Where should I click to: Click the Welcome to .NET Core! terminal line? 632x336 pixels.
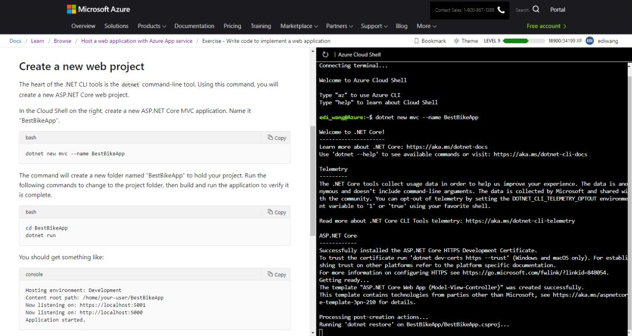352,132
